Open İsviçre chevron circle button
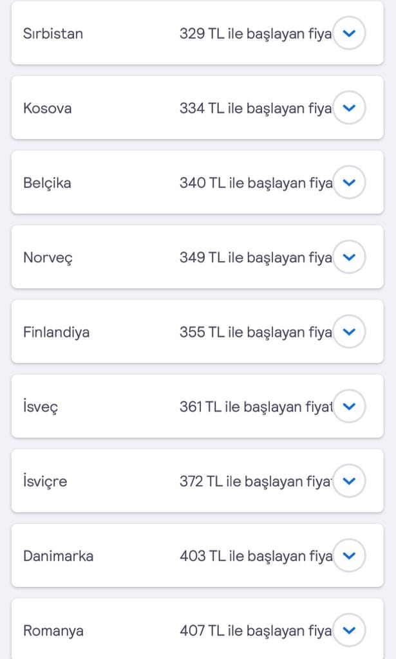Viewport: 396px width, 659px height. pos(349,481)
